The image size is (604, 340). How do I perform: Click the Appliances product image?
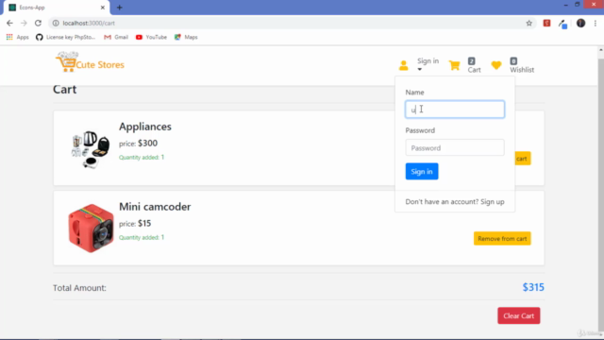pyautogui.click(x=91, y=149)
